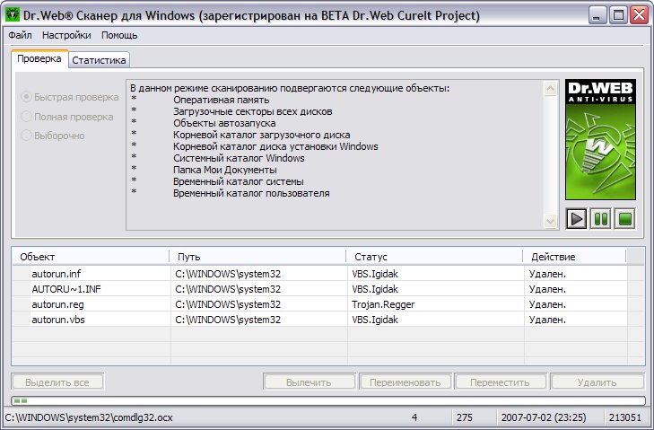Image resolution: width=654 pixels, height=430 pixels.
Task: Select the autorun.reg row
Action: [319, 304]
